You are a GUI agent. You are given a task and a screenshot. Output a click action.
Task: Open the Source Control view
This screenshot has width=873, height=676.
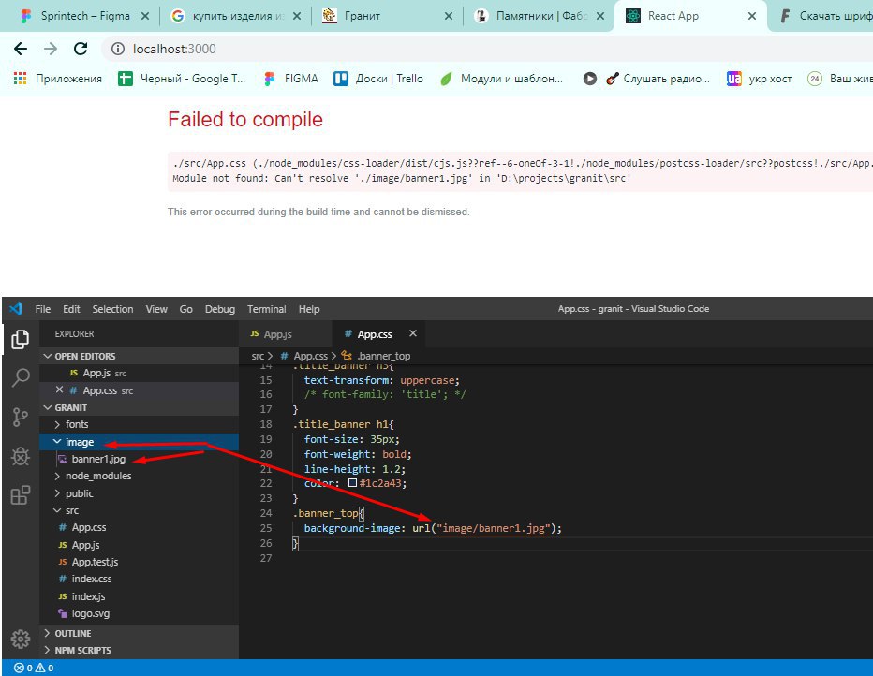coord(20,418)
